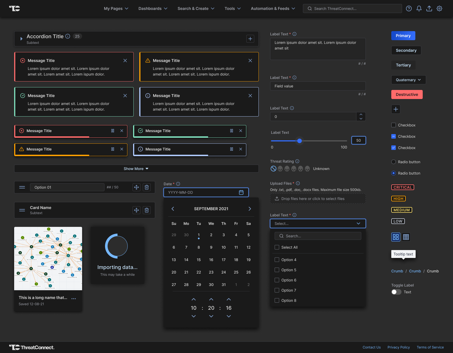This screenshot has width=453, height=353.
Task: Open the Quaternary dropdown button
Action: [408, 80]
